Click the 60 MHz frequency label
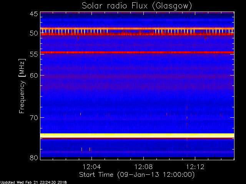Screen dimensions: 246x184 click(34, 76)
